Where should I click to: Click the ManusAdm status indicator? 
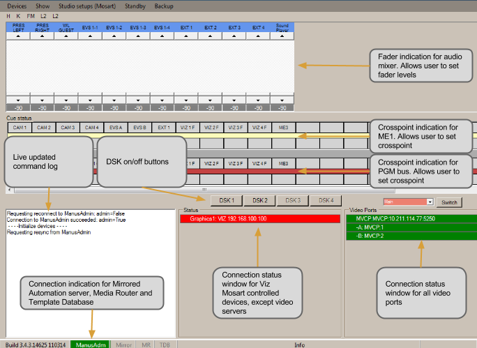(91, 344)
